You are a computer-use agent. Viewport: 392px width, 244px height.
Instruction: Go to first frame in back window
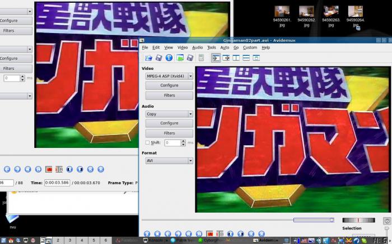90,169
